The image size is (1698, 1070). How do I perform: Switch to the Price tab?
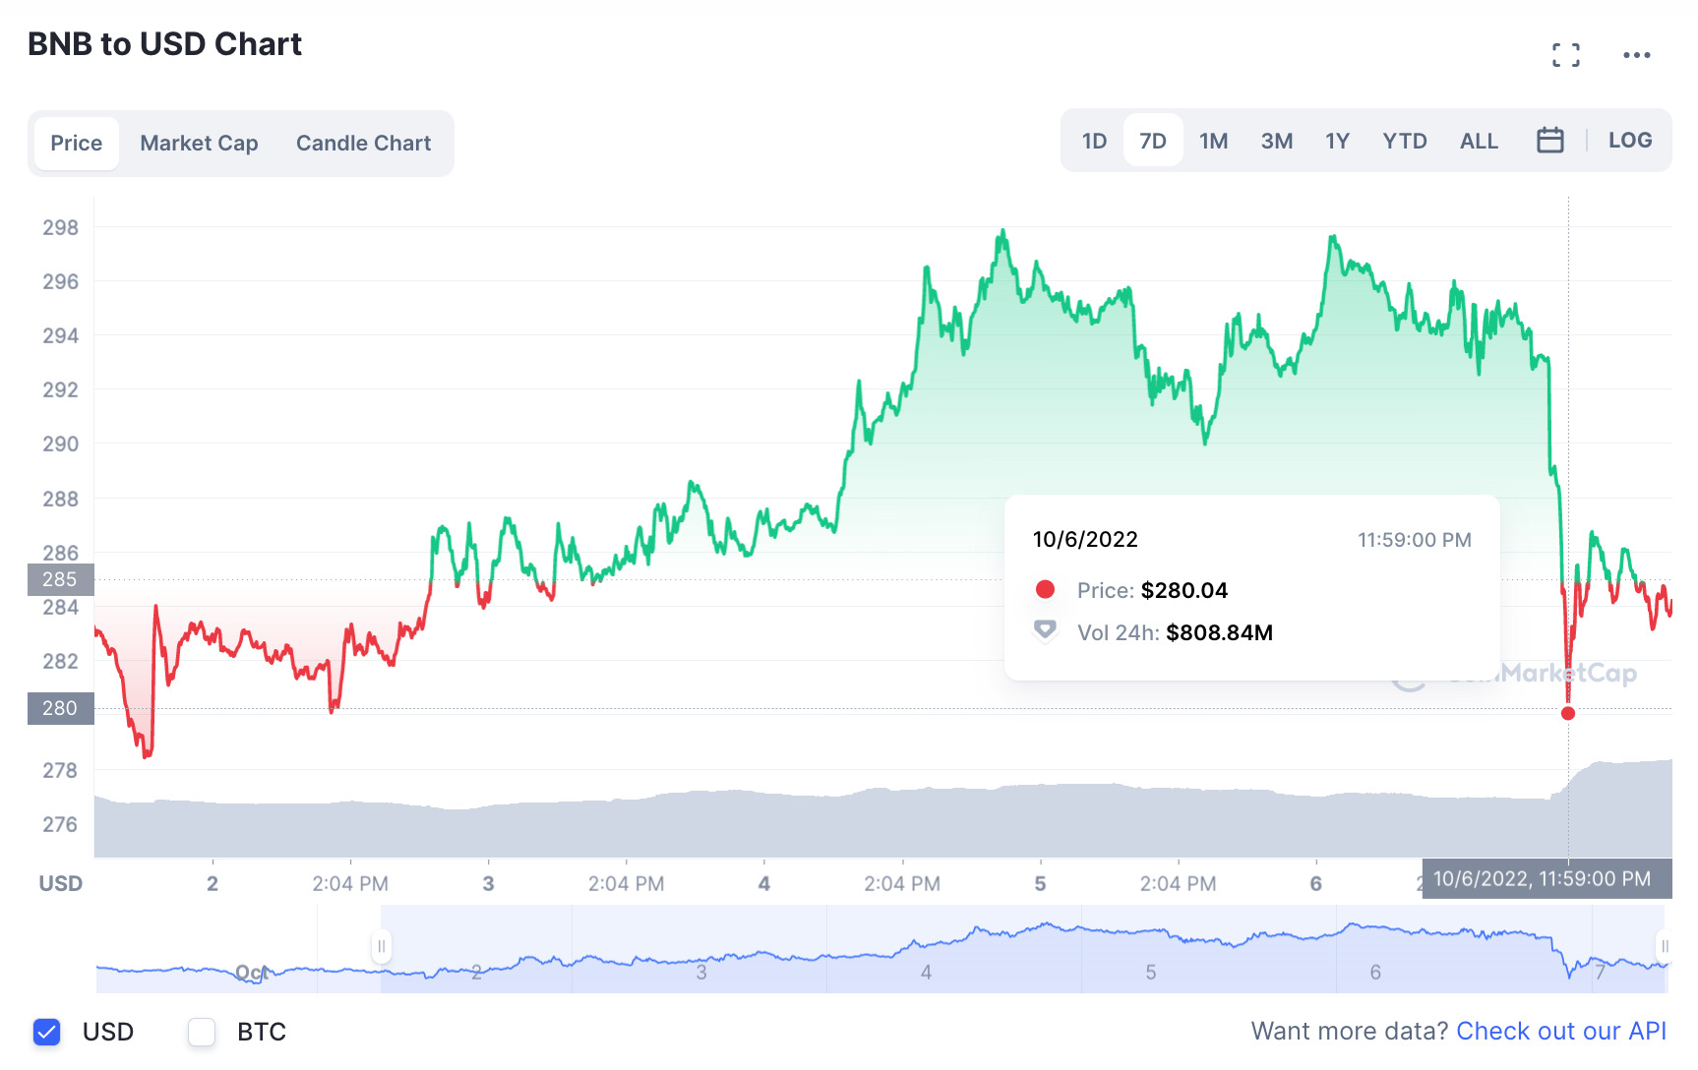point(77,144)
